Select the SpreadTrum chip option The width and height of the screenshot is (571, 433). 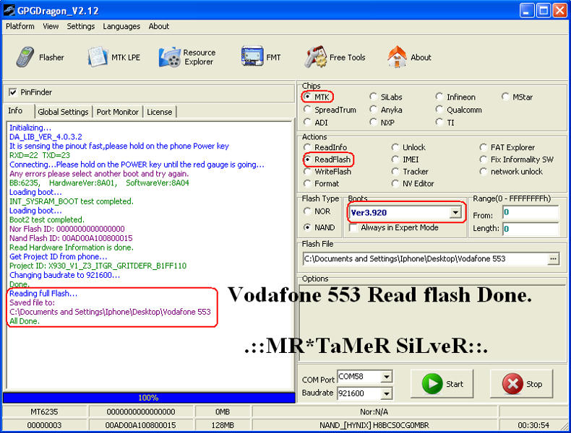point(307,110)
